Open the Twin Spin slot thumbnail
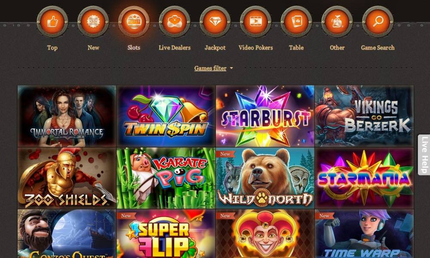430x258 pixels. pyautogui.click(x=166, y=116)
